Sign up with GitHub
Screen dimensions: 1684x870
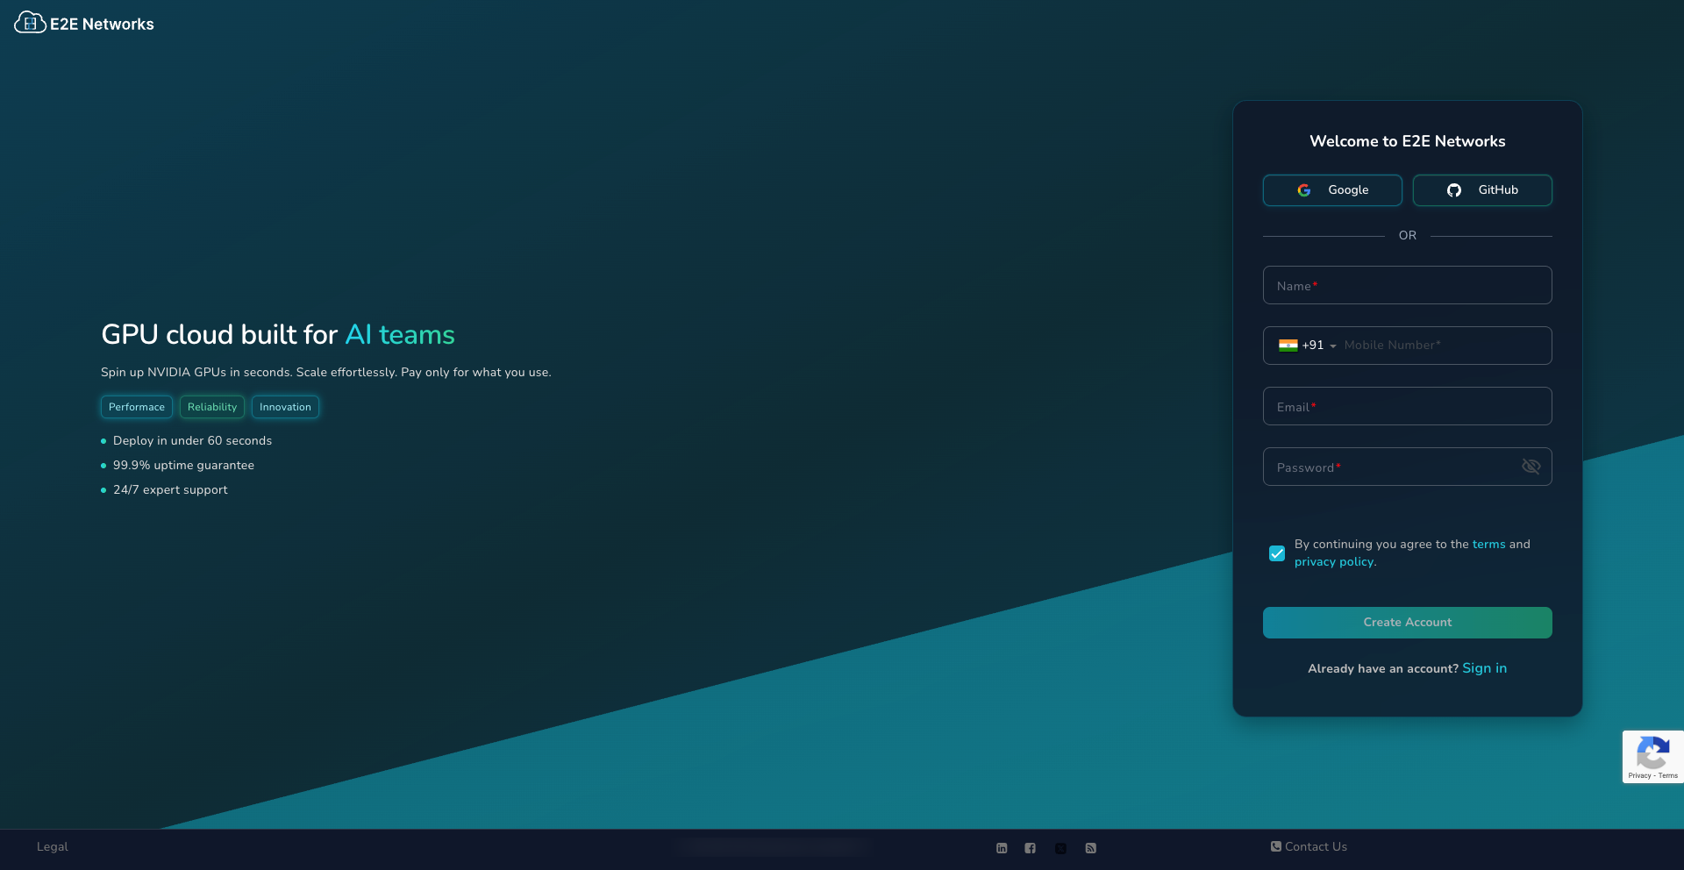tap(1482, 190)
